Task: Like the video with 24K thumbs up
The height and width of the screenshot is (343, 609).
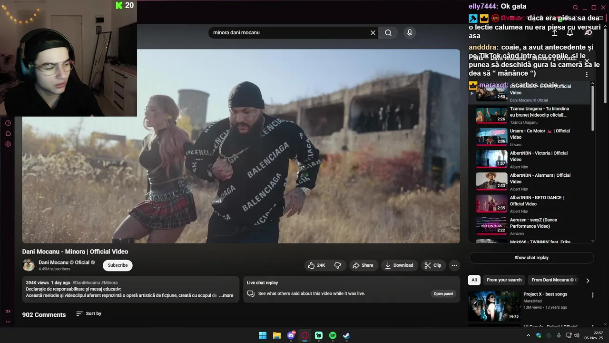Action: [x=316, y=265]
